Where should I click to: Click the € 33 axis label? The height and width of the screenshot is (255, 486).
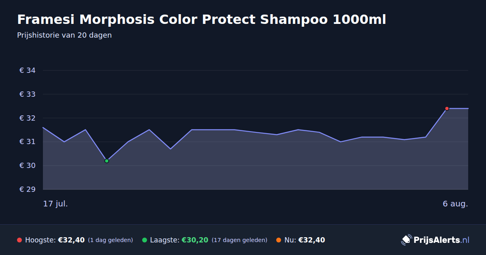(28, 94)
